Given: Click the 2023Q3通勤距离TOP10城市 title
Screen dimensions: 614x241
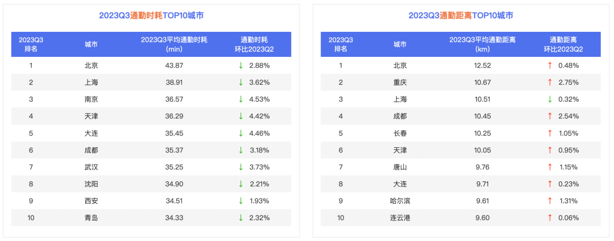Looking at the screenshot, I should (x=460, y=15).
